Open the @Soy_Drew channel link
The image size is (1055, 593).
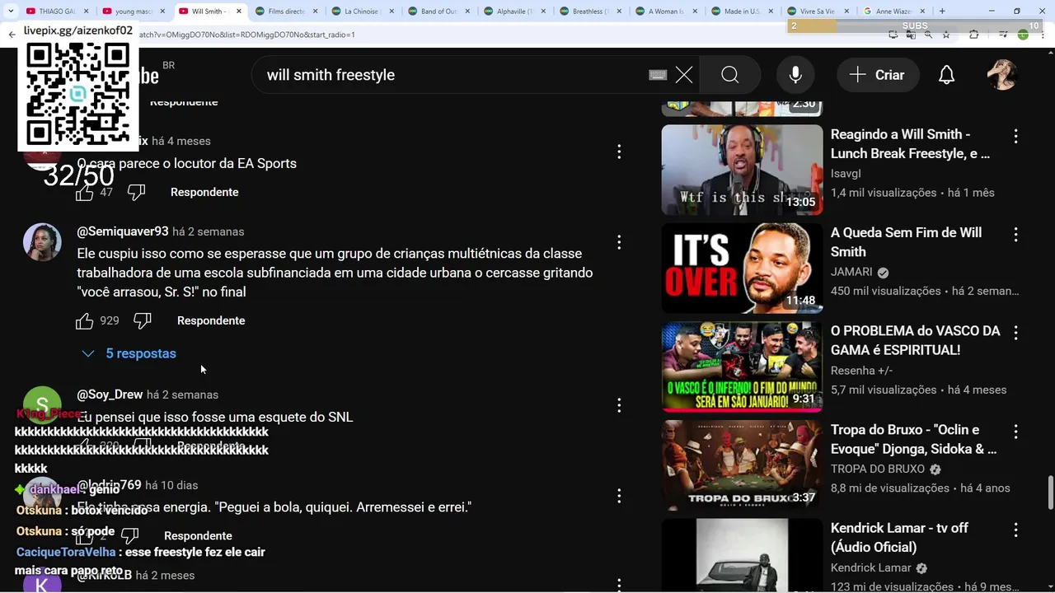110,395
